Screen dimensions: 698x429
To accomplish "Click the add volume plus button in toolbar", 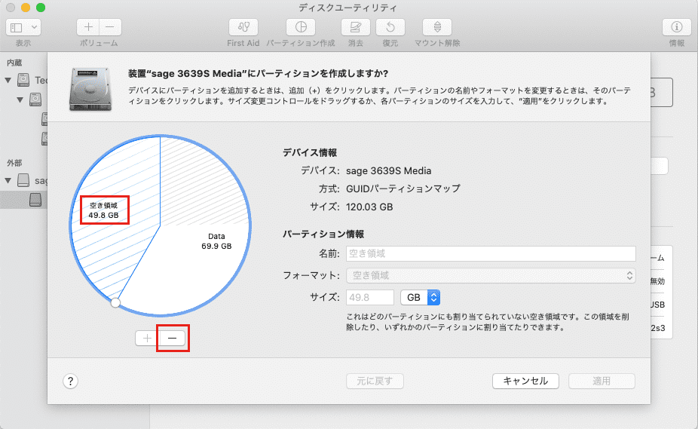I will click(x=88, y=27).
